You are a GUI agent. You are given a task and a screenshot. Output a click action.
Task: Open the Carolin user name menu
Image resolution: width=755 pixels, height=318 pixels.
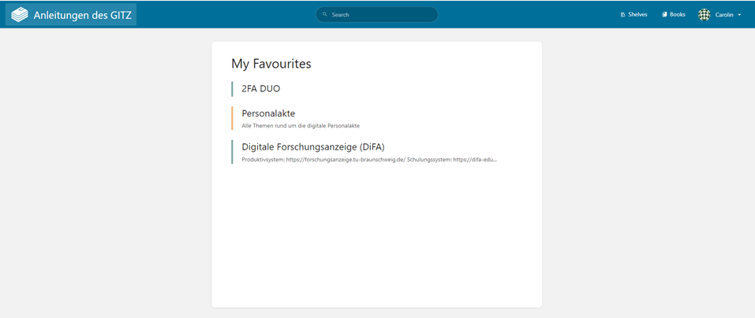click(724, 14)
